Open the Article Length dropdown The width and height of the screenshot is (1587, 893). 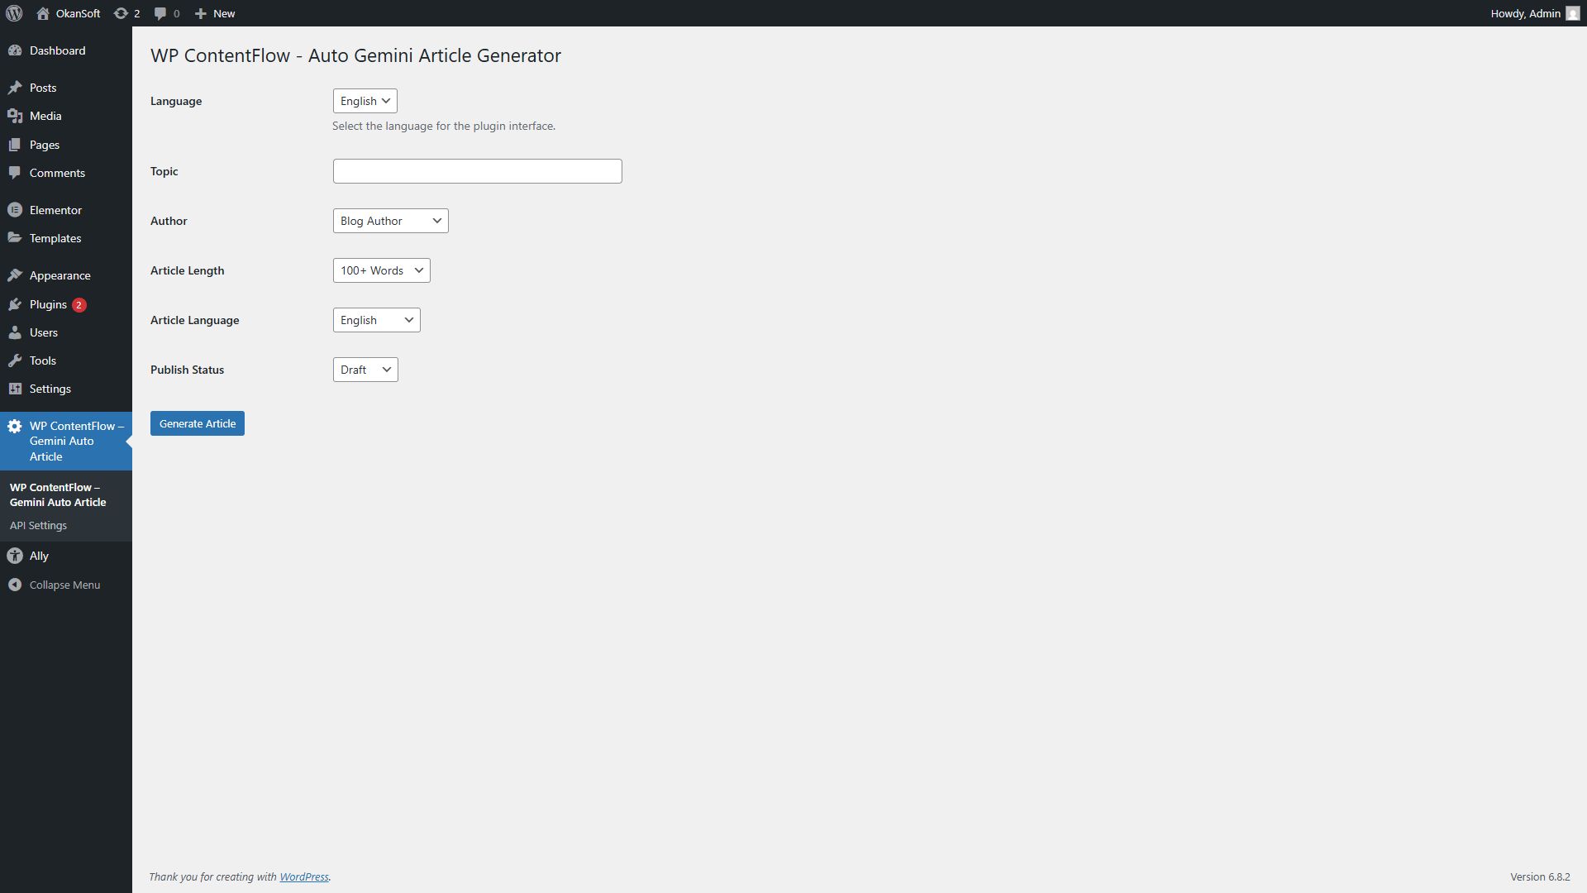click(x=381, y=270)
